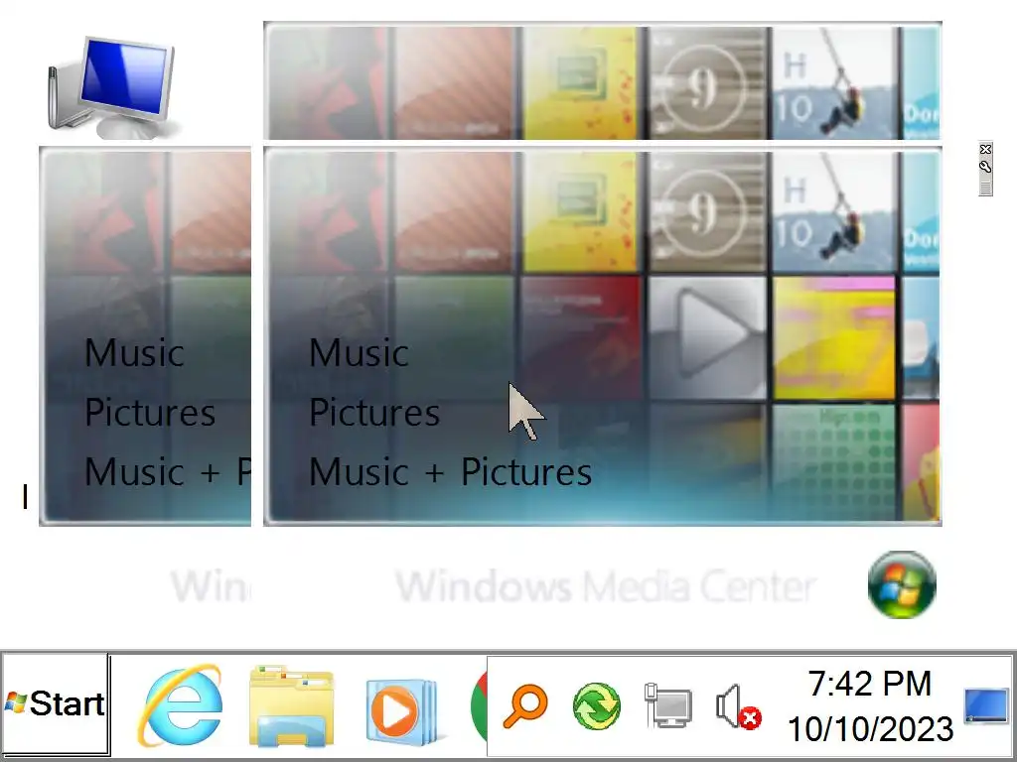Click the Start button

tap(56, 703)
